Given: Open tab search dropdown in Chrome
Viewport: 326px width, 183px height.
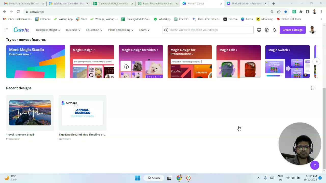Looking at the screenshot, I should (292, 4).
